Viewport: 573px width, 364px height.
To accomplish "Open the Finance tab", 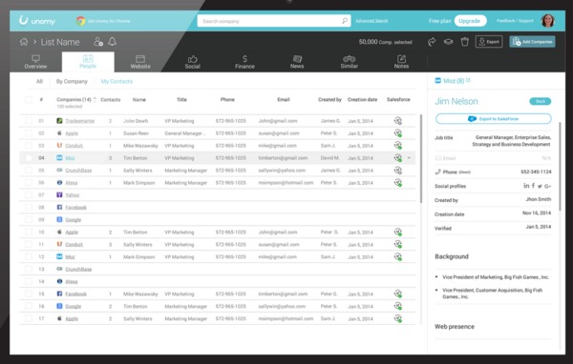I will 244,62.
